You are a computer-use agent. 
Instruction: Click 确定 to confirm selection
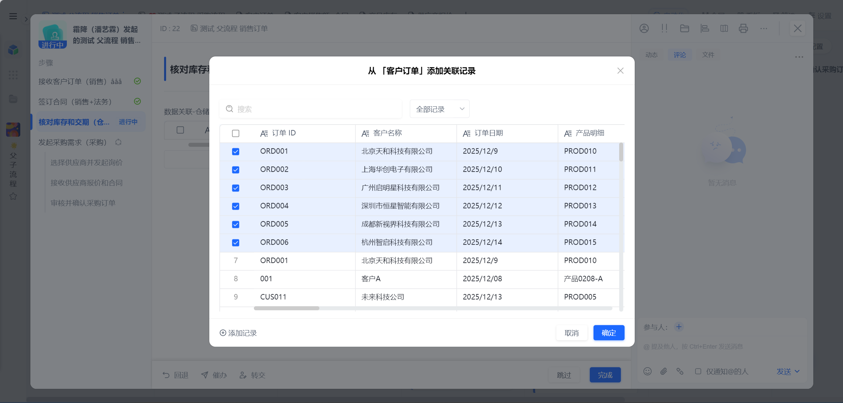[x=609, y=333]
